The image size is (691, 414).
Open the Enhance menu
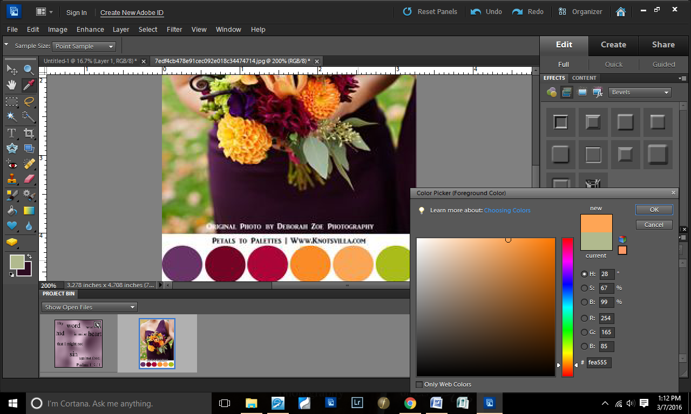point(90,30)
